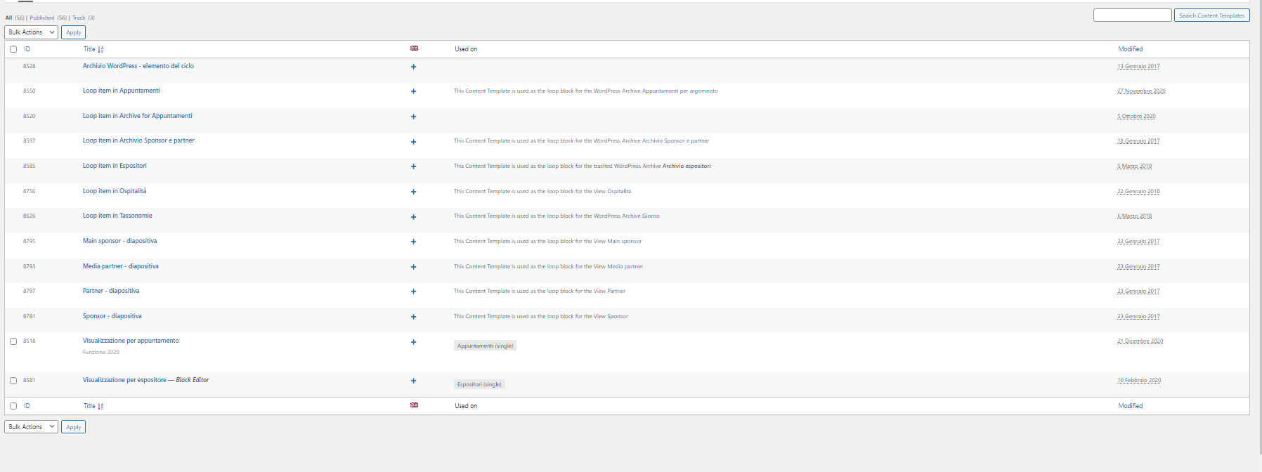Add translation for Loop item in Appuntamenti
The height and width of the screenshot is (472, 1262).
413,91
